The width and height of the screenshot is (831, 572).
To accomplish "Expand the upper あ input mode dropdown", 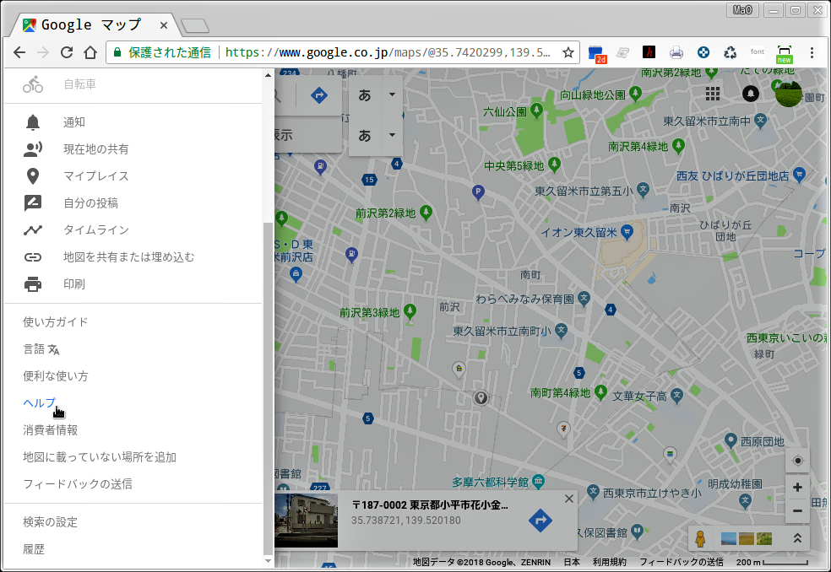I will click(392, 94).
